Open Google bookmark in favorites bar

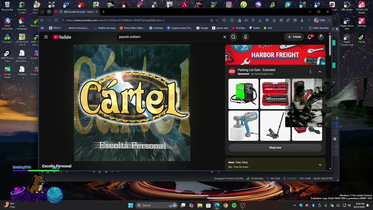point(202,28)
